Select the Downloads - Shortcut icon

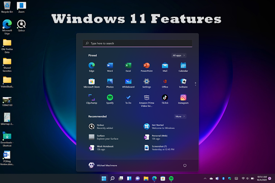[7, 139]
